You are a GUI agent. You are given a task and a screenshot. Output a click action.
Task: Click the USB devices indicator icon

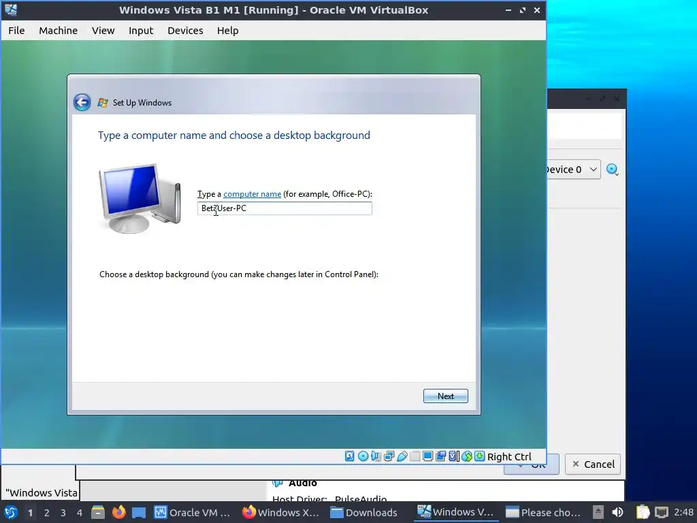coord(402,456)
